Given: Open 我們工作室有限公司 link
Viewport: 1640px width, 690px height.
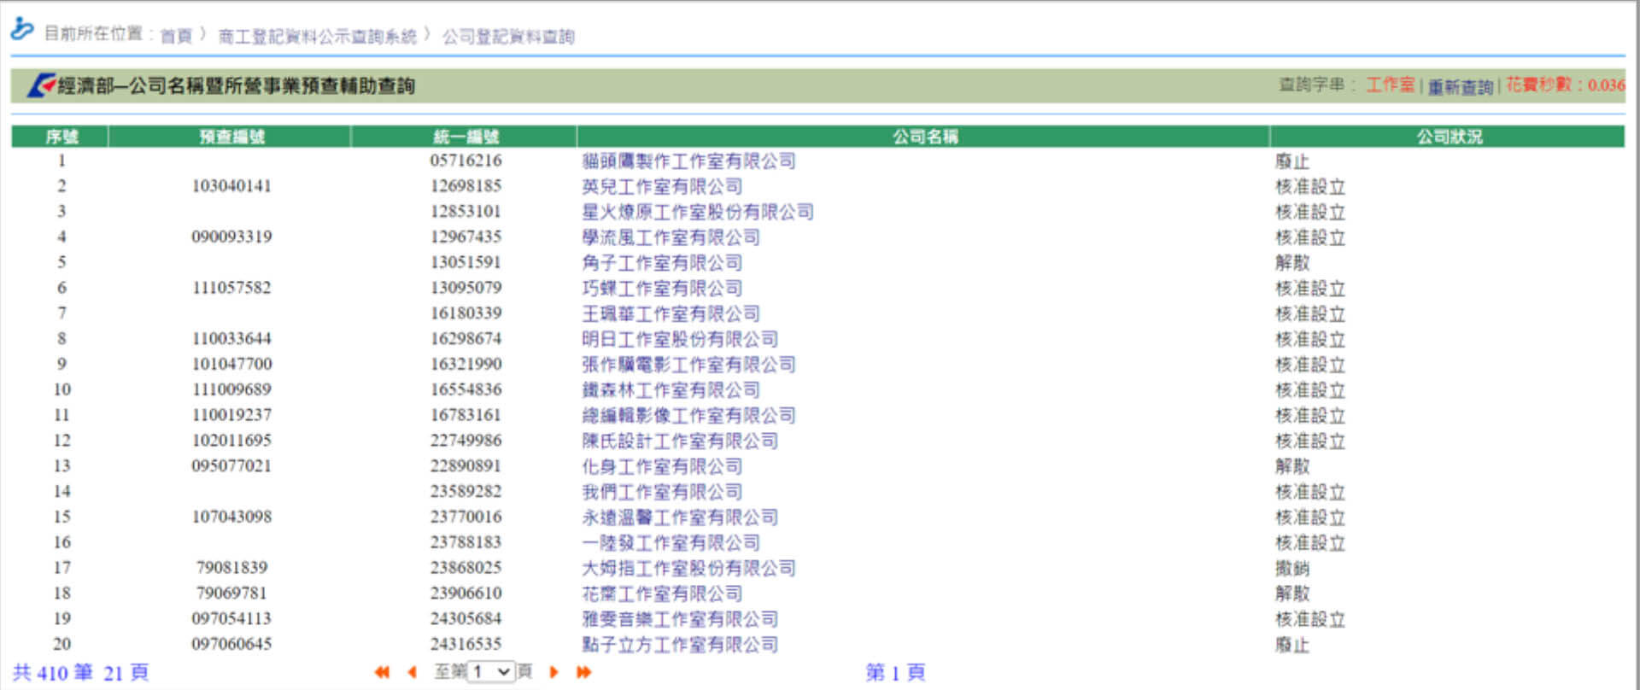Looking at the screenshot, I should (x=662, y=492).
